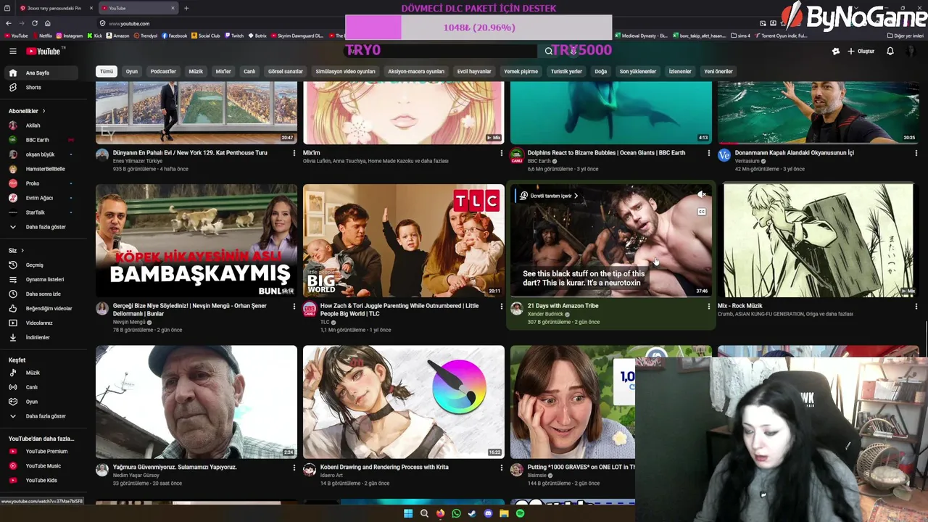Open options menu for 21 Days with Amazon Tribe
This screenshot has width=928, height=522.
pyautogui.click(x=708, y=306)
